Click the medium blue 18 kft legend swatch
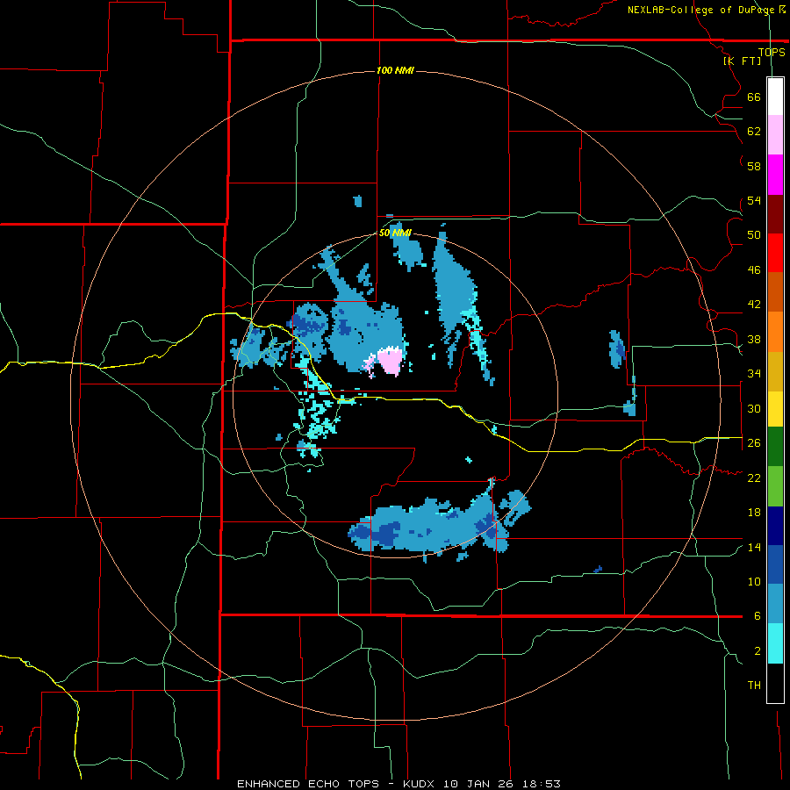Image resolution: width=790 pixels, height=790 pixels. [775, 564]
